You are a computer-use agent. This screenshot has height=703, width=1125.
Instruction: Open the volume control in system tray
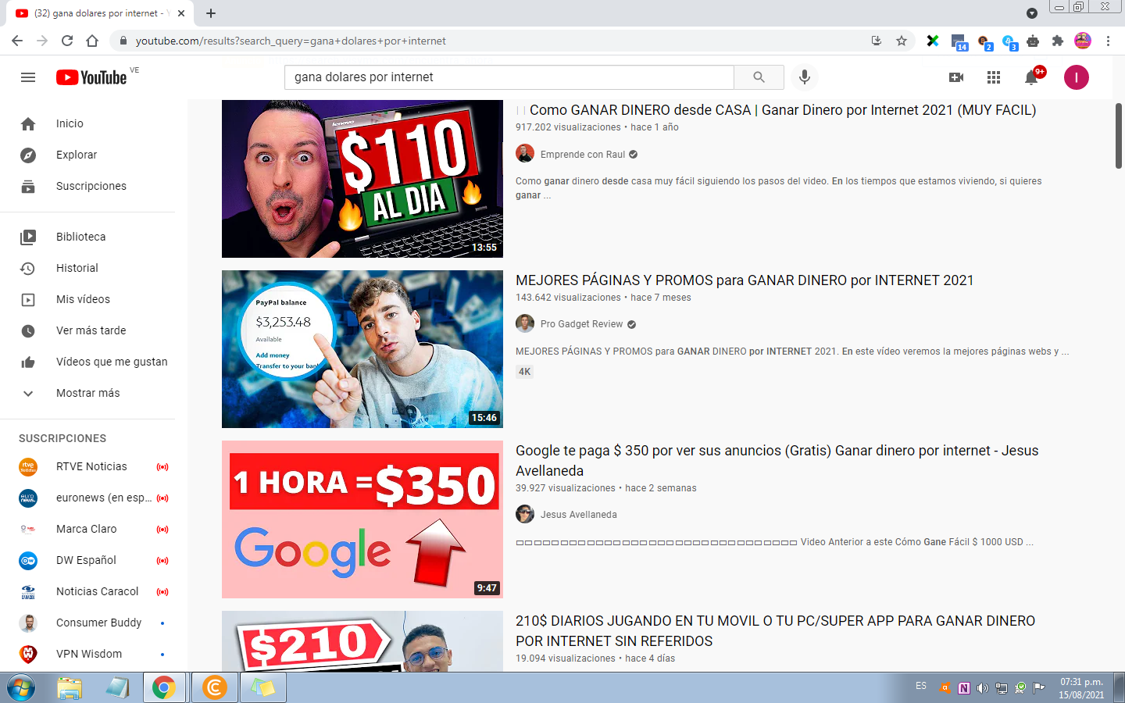click(983, 688)
